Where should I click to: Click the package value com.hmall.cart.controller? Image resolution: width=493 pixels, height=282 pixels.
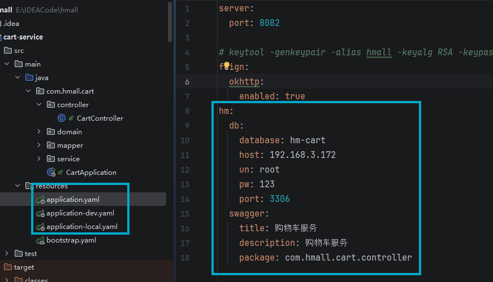click(x=348, y=258)
